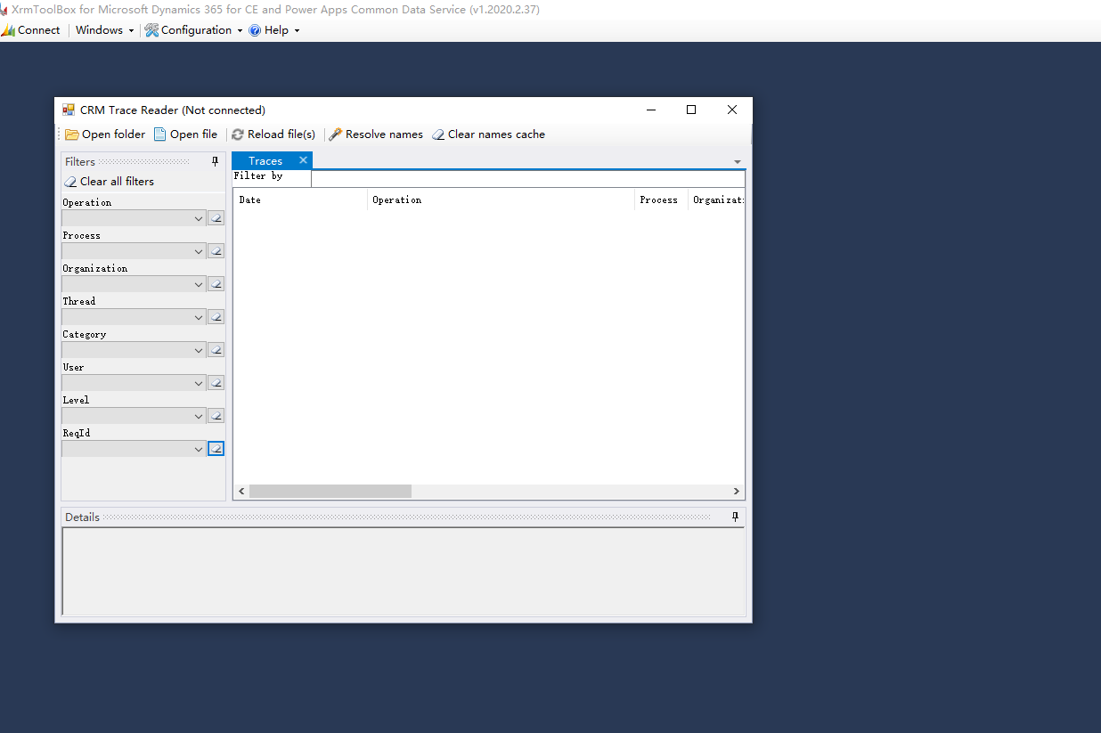Clear the Operation filter with eraser icon
The image size is (1101, 733).
click(216, 218)
